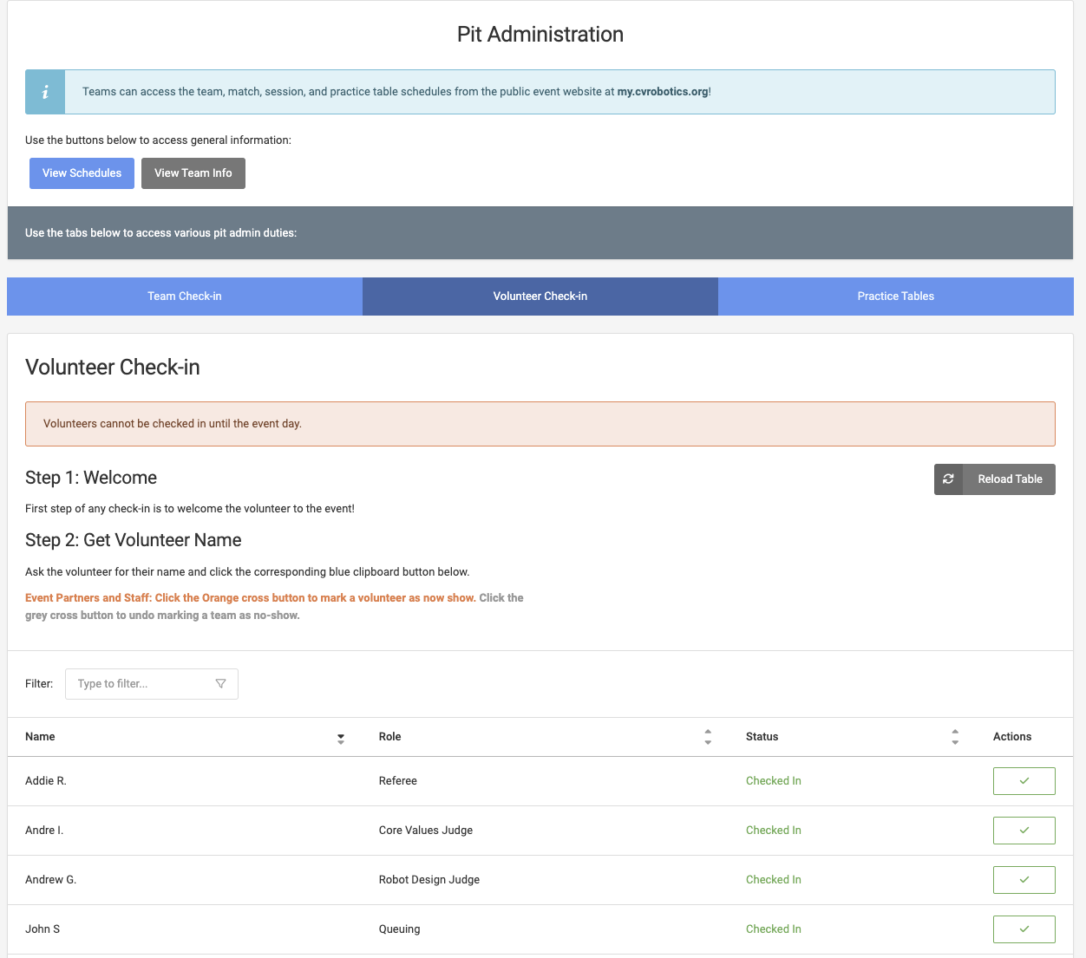Click the info icon in the blue banner
The image size is (1086, 958).
tap(45, 92)
